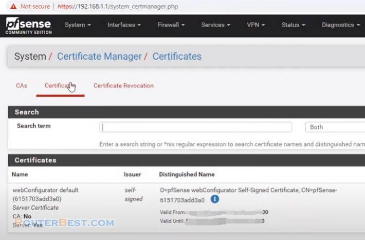
Task: Click the System breadcrumb text
Action: [x=30, y=56]
